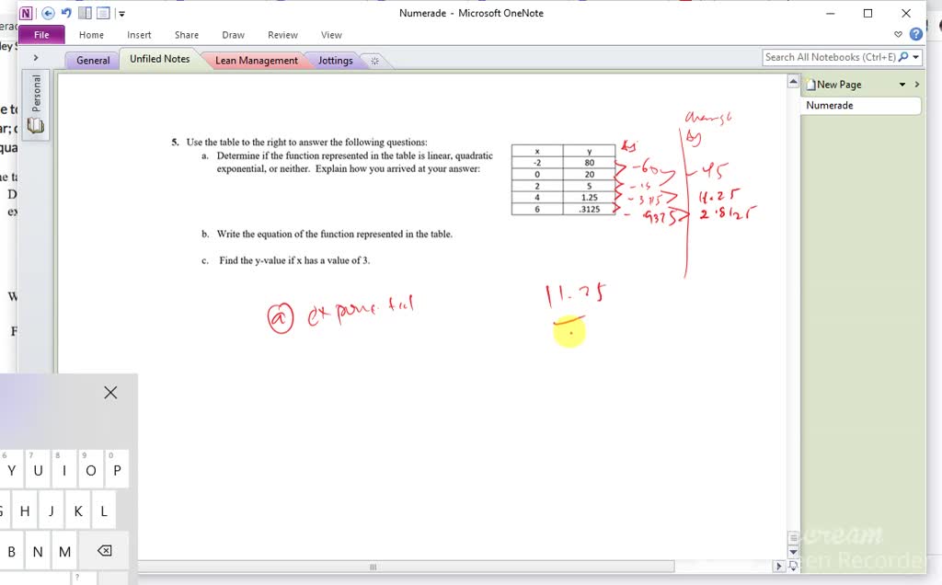Open Full Page View from Quick Access Toolbar
Screen dimensions: 942x585
point(103,13)
